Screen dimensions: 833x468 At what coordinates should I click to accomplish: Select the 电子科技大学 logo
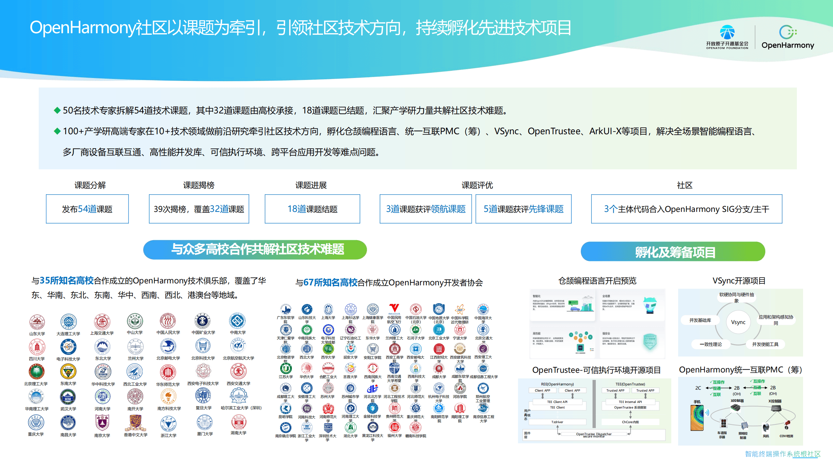[x=68, y=347]
